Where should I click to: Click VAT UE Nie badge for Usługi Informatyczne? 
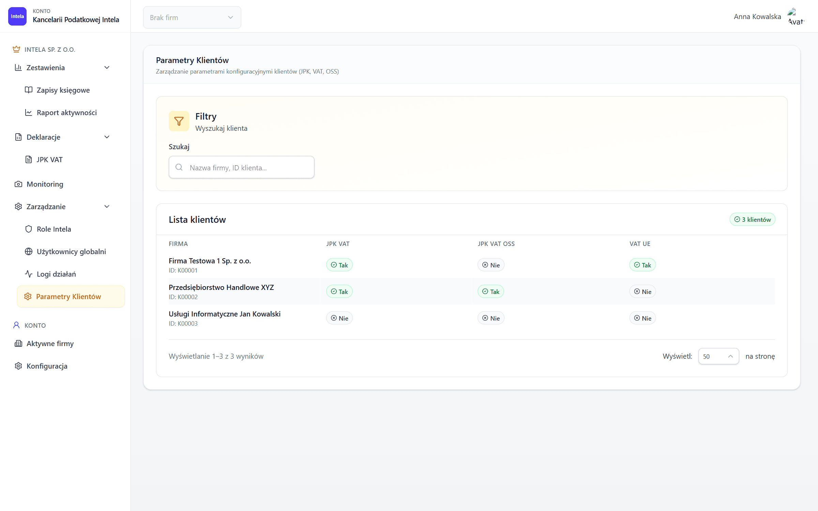pos(642,318)
